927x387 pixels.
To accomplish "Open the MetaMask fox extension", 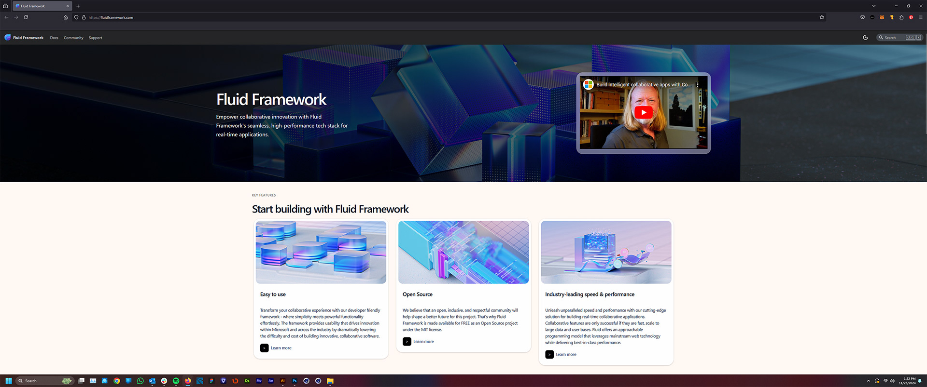I will [882, 17].
